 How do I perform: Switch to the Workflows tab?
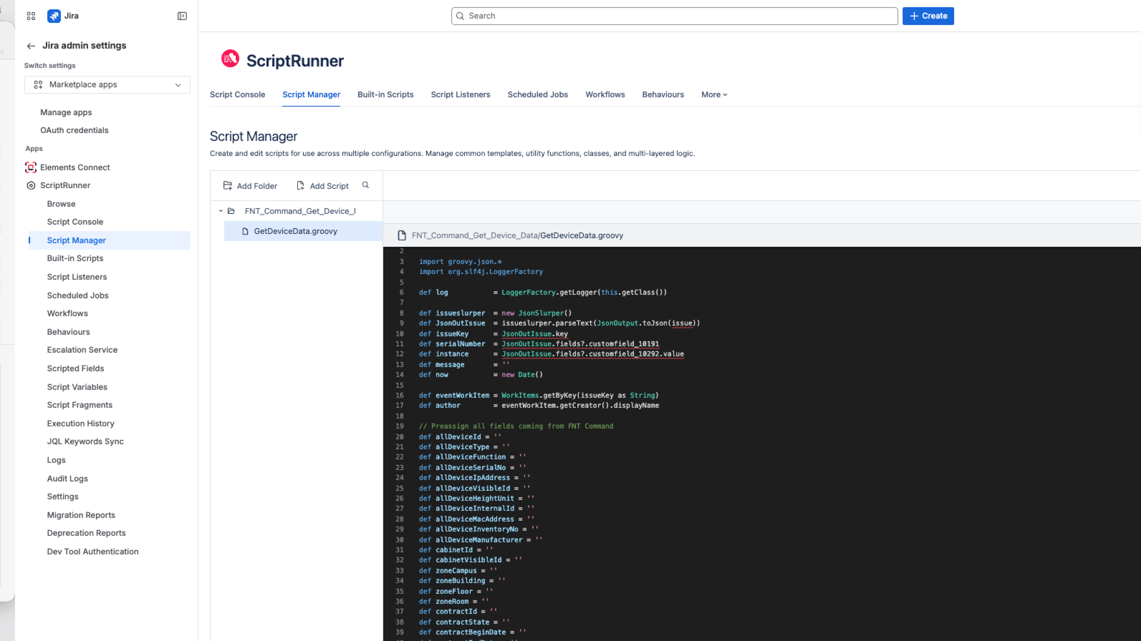click(x=605, y=95)
